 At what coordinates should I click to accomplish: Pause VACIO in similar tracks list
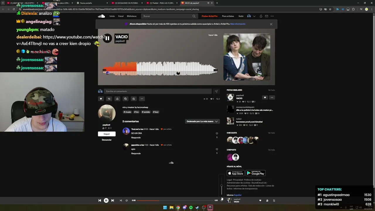(x=230, y=97)
